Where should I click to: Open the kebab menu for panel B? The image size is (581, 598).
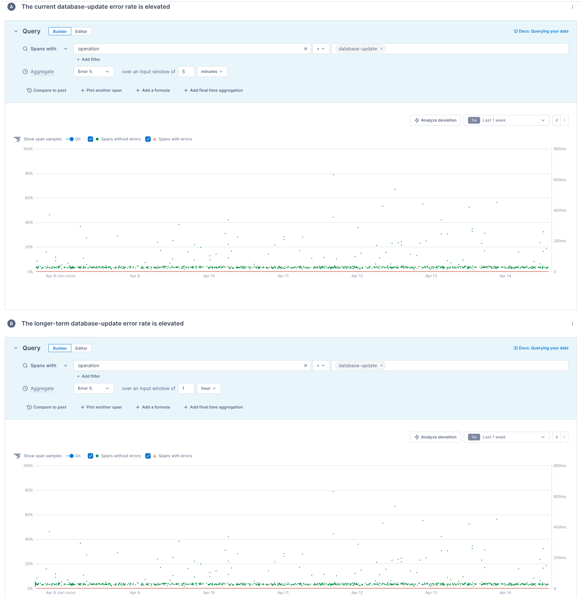tap(572, 324)
